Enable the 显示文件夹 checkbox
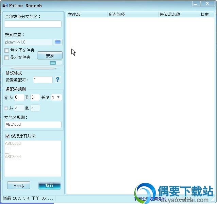217x204 pixels. 6,57
